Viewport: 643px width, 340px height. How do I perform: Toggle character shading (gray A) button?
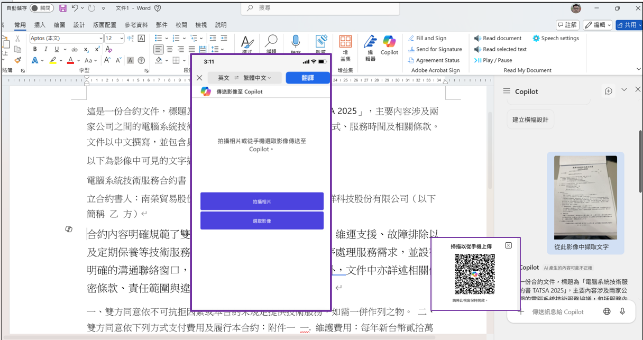[130, 60]
